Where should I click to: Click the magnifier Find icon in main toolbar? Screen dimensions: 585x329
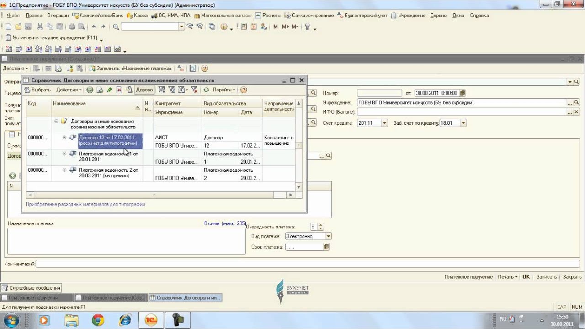tap(116, 27)
